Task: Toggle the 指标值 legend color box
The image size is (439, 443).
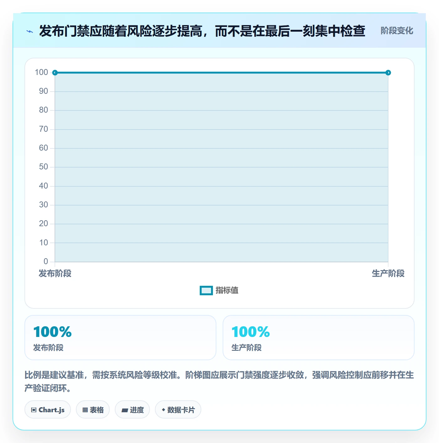Action: pyautogui.click(x=206, y=291)
